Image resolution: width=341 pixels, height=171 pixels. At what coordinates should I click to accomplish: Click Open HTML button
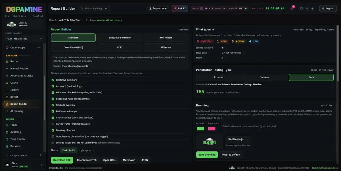pyautogui.click(x=110, y=160)
